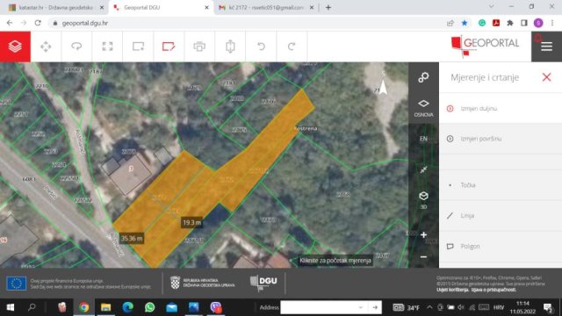Open the hamburger main menu

point(546,47)
